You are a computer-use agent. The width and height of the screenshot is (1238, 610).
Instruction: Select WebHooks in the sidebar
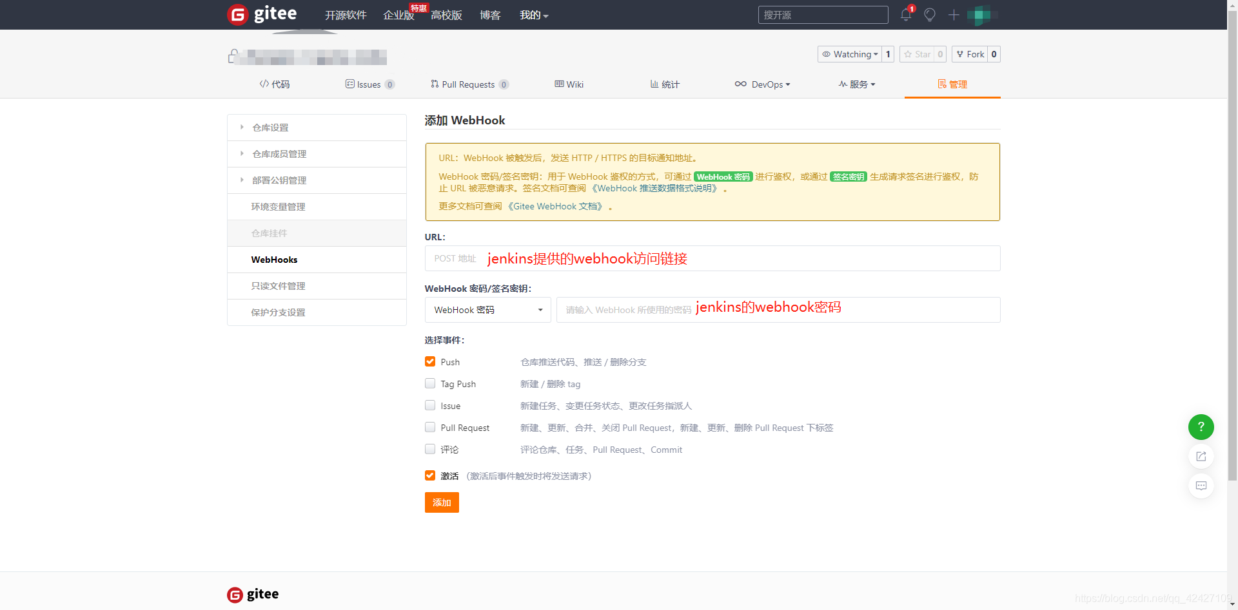317,260
